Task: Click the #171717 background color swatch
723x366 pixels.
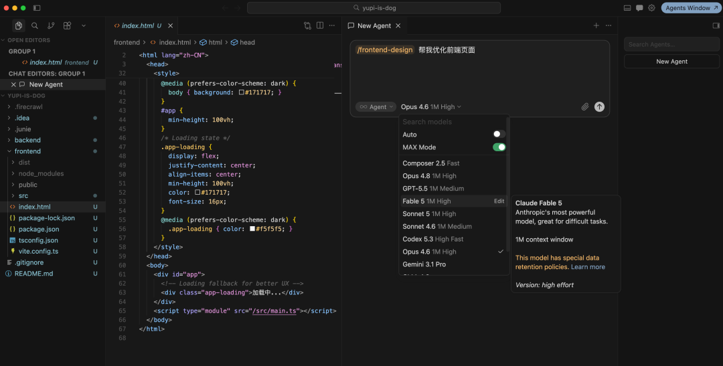Action: 241,92
